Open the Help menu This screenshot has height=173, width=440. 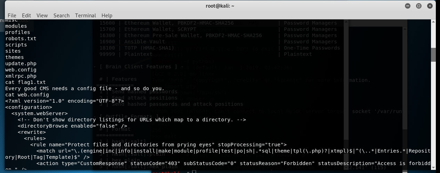[x=107, y=15]
